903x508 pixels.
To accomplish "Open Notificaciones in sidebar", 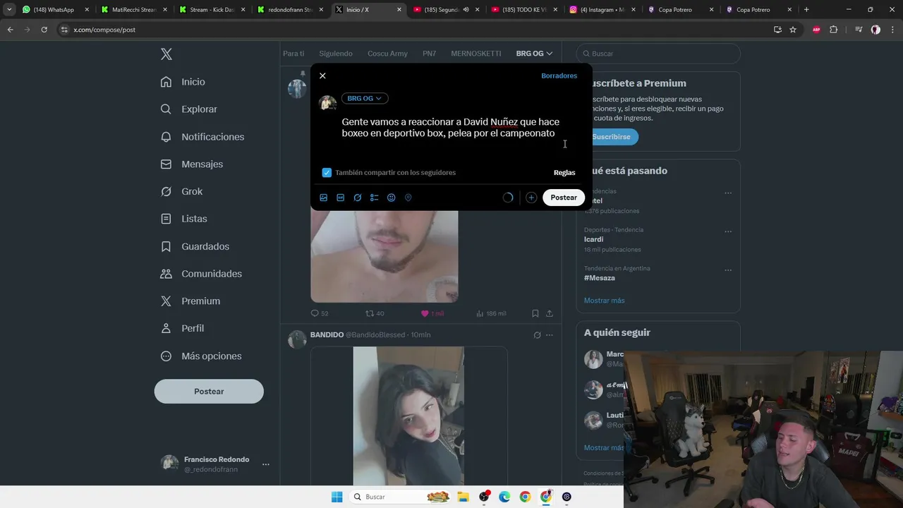I will pos(202,137).
